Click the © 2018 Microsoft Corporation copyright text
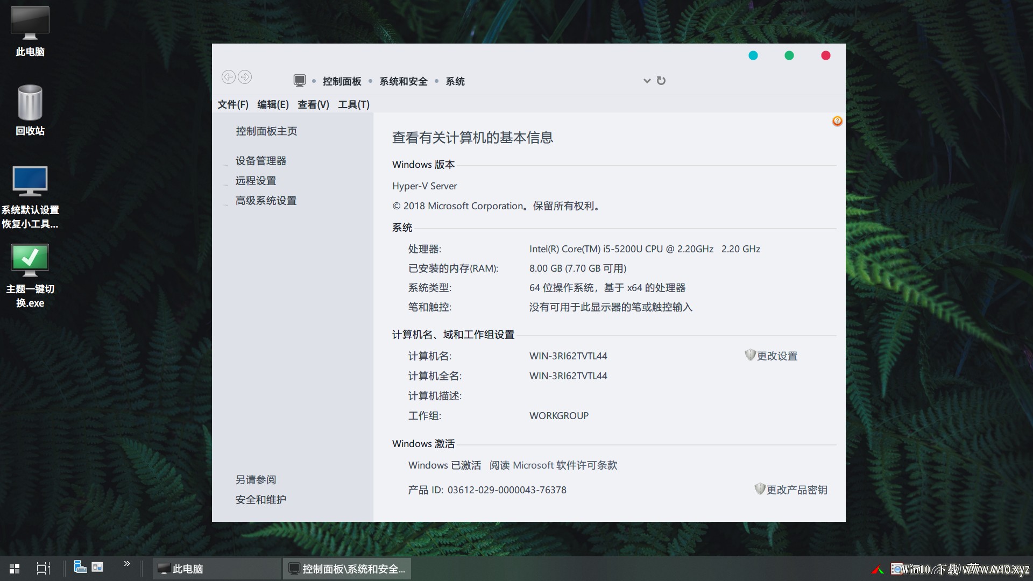The width and height of the screenshot is (1033, 581). click(x=497, y=206)
